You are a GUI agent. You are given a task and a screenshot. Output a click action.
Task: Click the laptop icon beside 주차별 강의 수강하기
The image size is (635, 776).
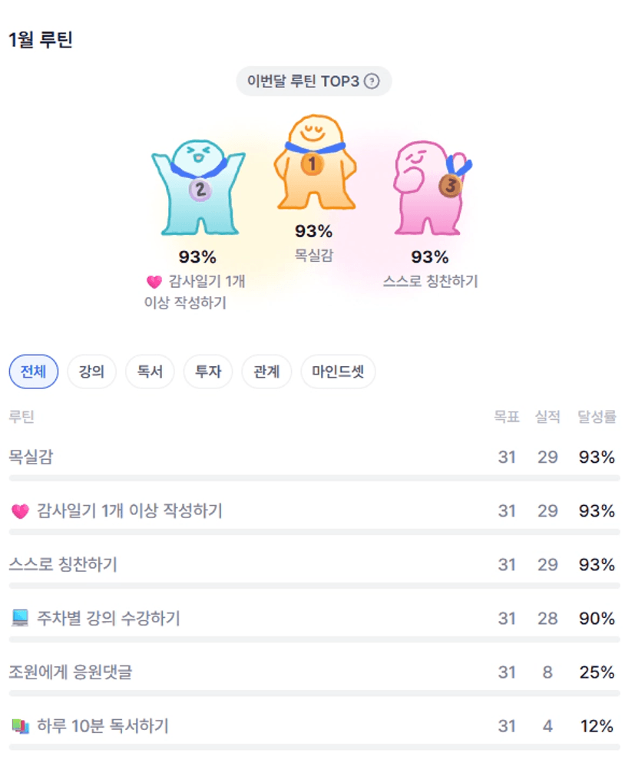point(20,619)
